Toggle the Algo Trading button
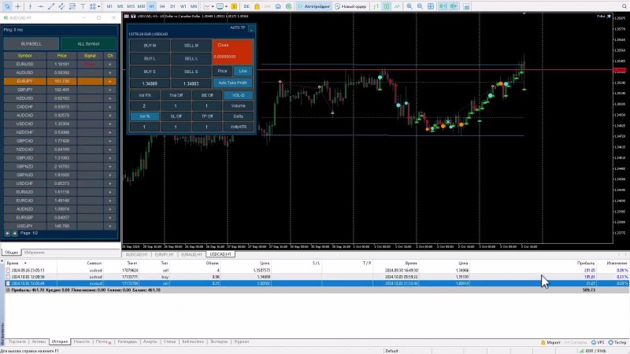The height and width of the screenshot is (354, 630). point(313,6)
